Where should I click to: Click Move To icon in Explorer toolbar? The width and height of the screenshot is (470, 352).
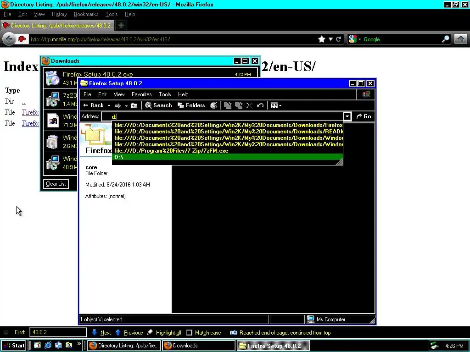pyautogui.click(x=228, y=105)
